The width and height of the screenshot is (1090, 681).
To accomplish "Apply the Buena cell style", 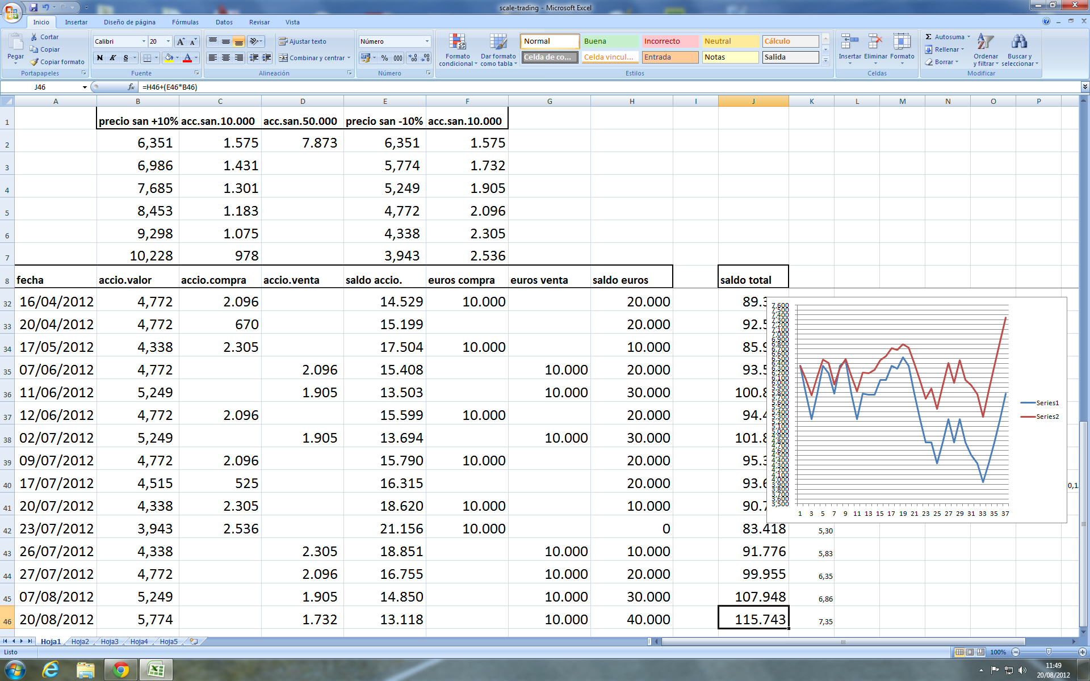I will click(x=610, y=41).
